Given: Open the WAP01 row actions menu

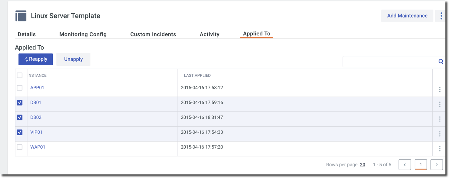Looking at the screenshot, I should click(x=440, y=149).
